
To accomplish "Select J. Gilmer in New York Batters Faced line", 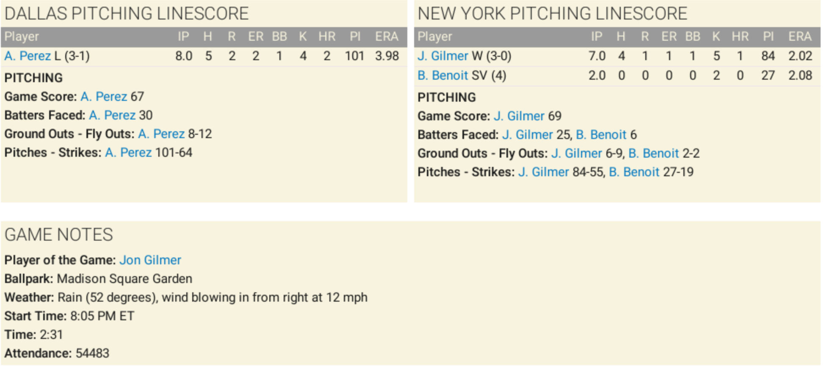I will 527,135.
